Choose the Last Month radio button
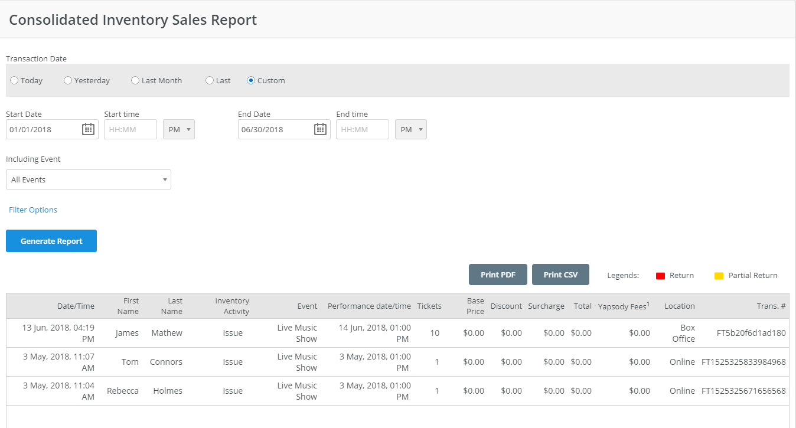This screenshot has width=796, height=428. (x=135, y=80)
